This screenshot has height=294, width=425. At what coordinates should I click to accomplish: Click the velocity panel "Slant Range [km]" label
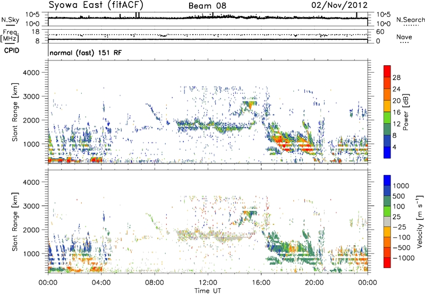(15, 222)
